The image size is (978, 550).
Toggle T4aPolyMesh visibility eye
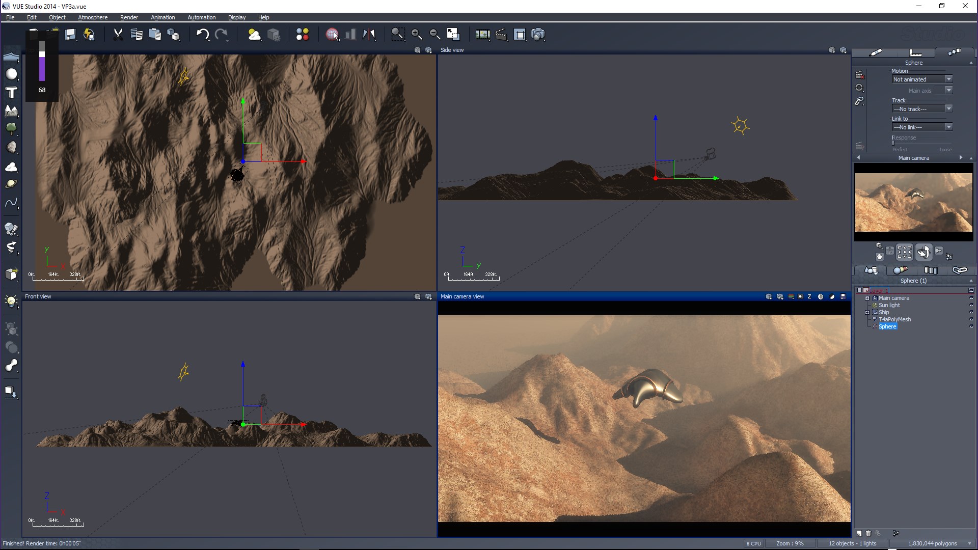(971, 319)
